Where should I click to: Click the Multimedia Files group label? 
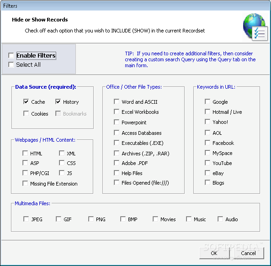tap(32, 203)
